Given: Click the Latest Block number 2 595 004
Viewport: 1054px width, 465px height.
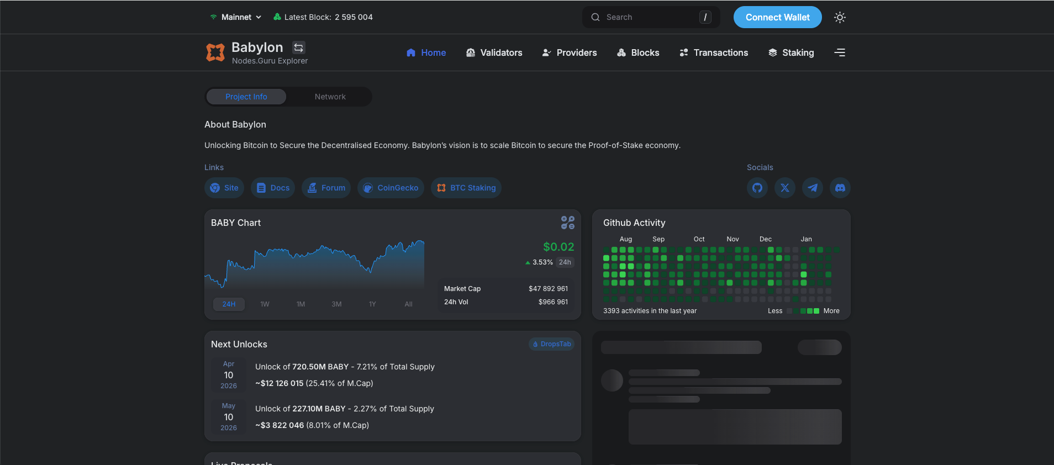Looking at the screenshot, I should pos(354,17).
